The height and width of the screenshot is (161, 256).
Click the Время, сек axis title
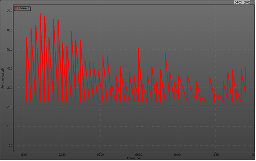pos(134,158)
